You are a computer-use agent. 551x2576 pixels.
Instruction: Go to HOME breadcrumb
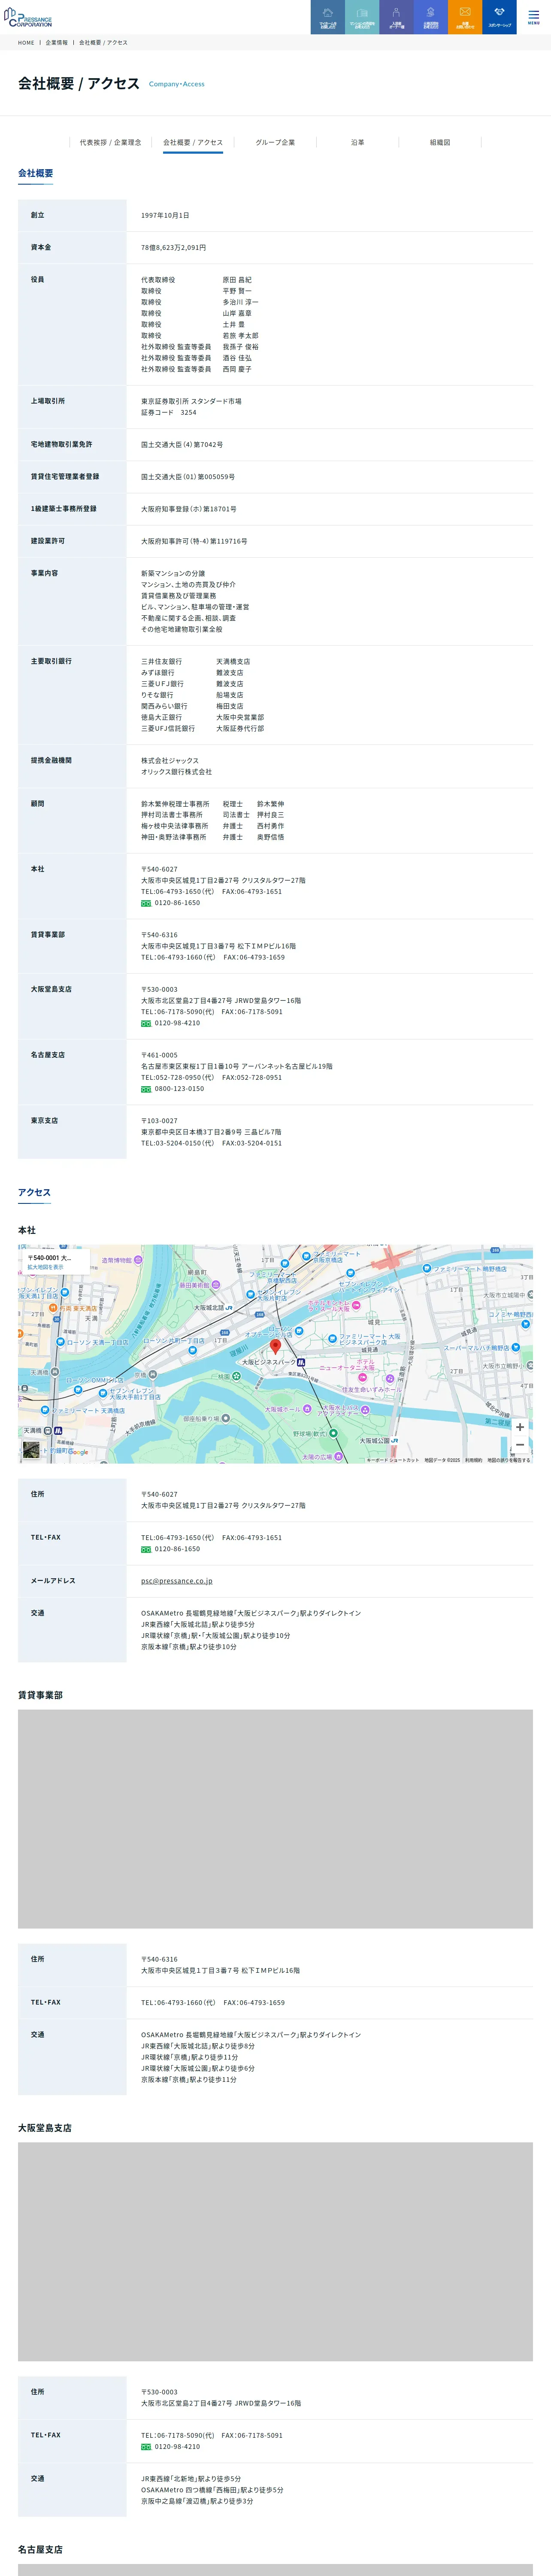[26, 43]
